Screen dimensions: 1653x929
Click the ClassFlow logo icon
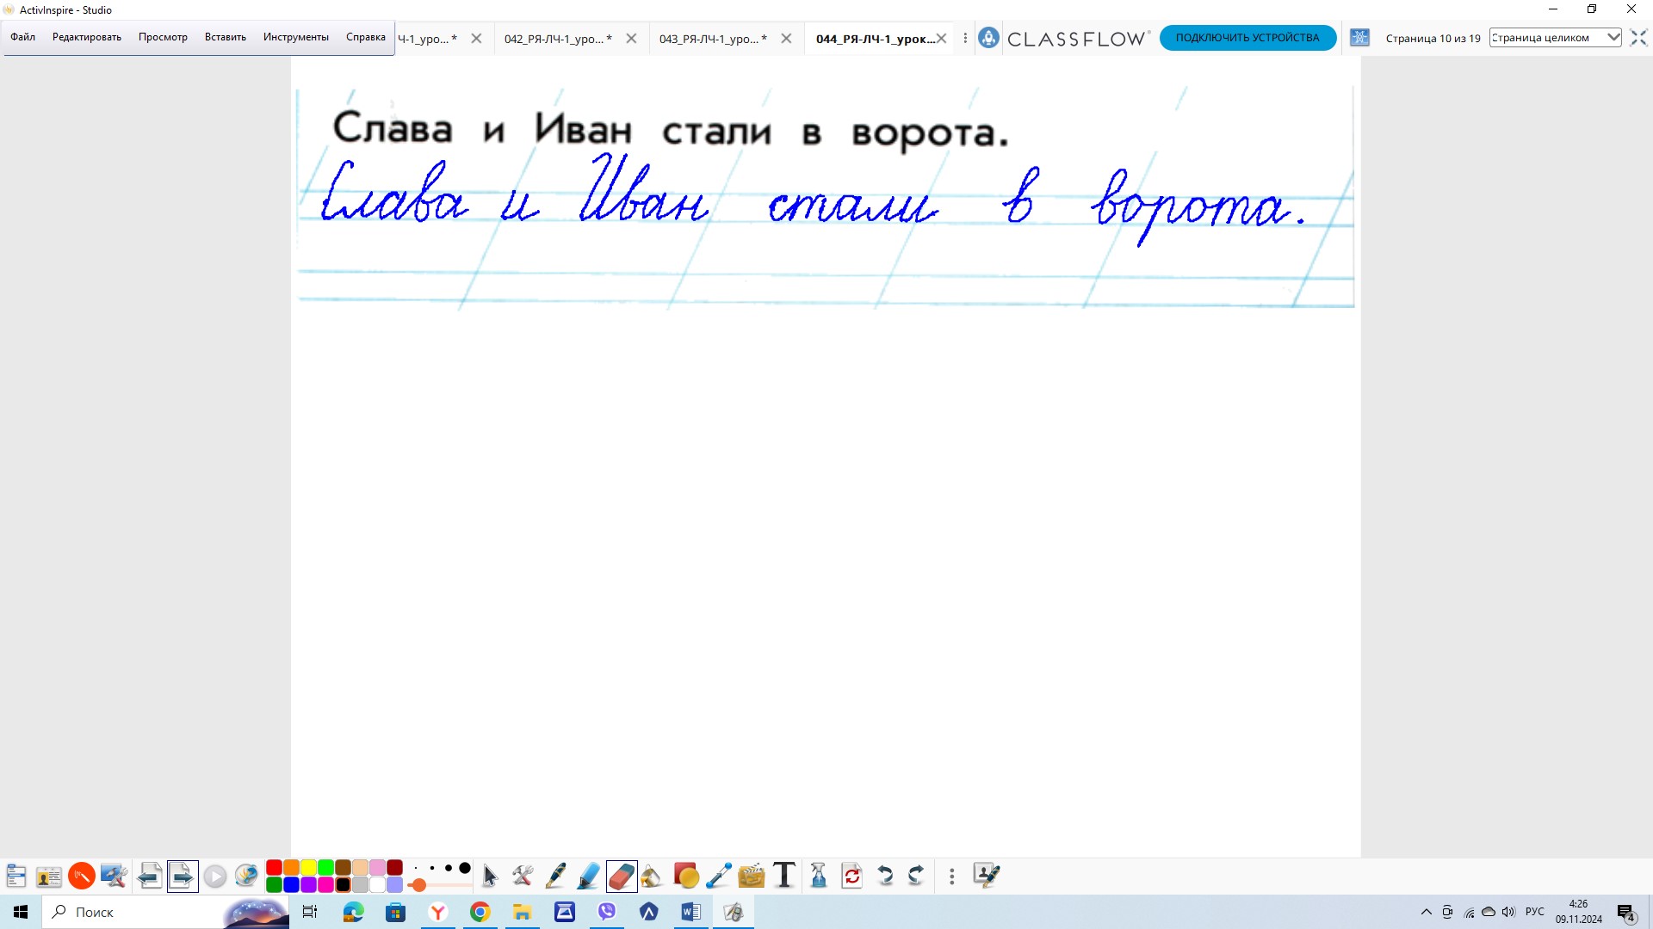988,38
